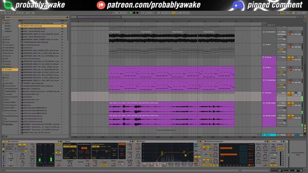Select Instruments category in the browser

[9, 45]
